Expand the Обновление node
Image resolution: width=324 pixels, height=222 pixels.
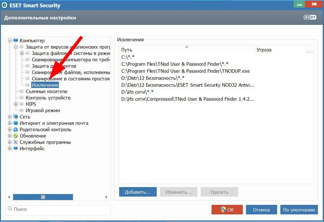(x=10, y=136)
